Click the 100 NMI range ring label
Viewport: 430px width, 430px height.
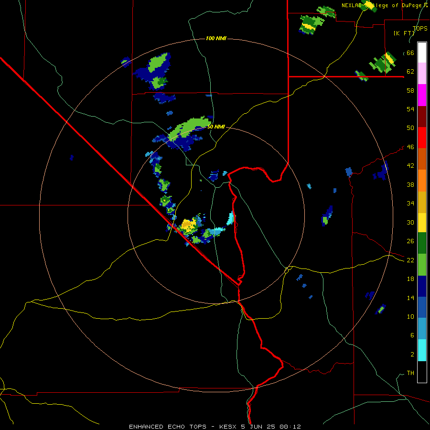216,38
